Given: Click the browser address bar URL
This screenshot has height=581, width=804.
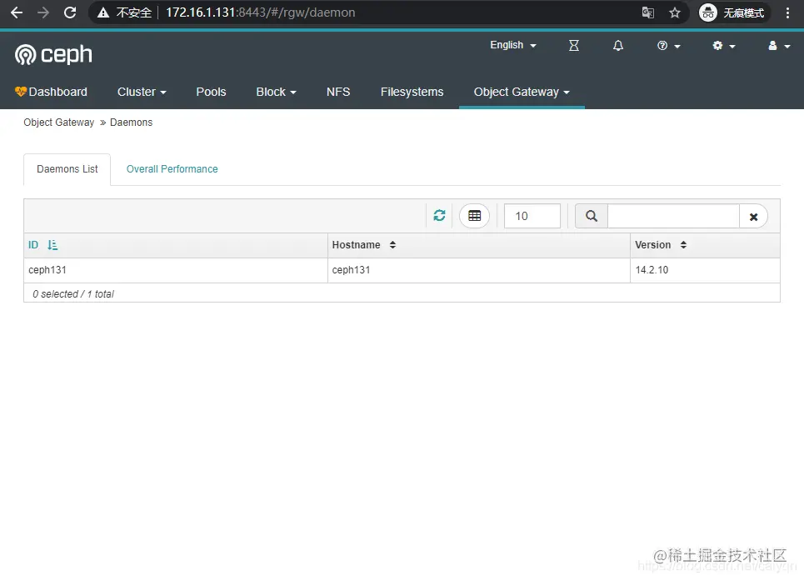Looking at the screenshot, I should coord(260,13).
